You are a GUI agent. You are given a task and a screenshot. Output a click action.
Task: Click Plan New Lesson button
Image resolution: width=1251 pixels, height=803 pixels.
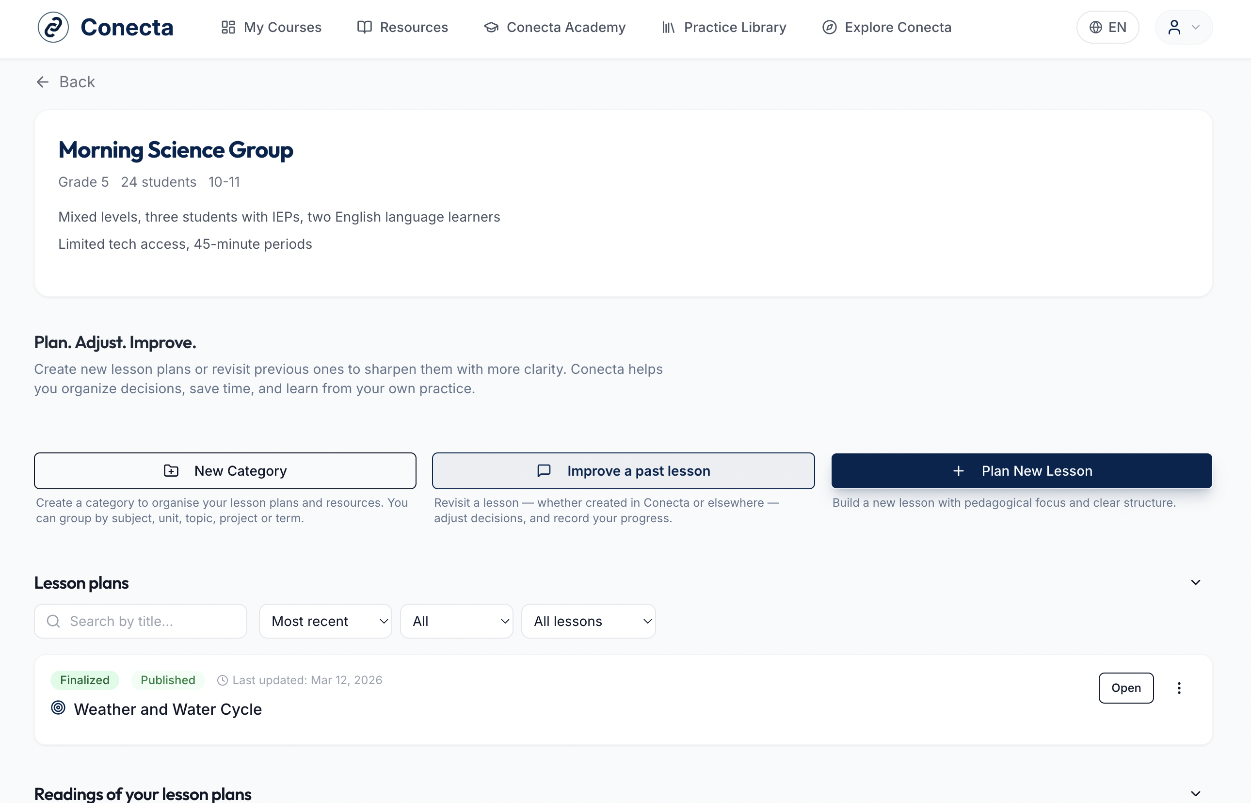(1021, 471)
